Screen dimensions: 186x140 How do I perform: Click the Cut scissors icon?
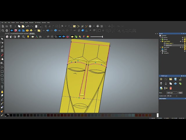(x=15, y=26)
